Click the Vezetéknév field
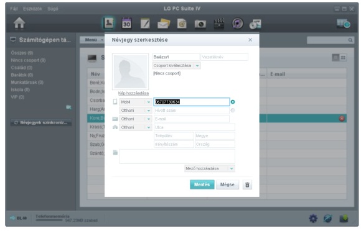 tap(225, 57)
